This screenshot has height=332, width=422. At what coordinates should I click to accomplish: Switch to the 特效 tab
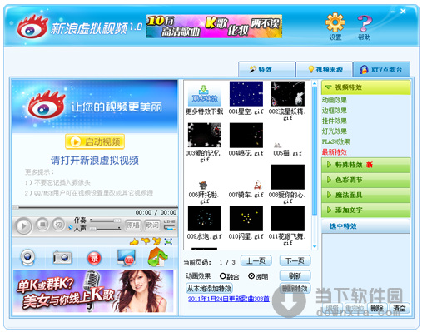[x=266, y=69]
